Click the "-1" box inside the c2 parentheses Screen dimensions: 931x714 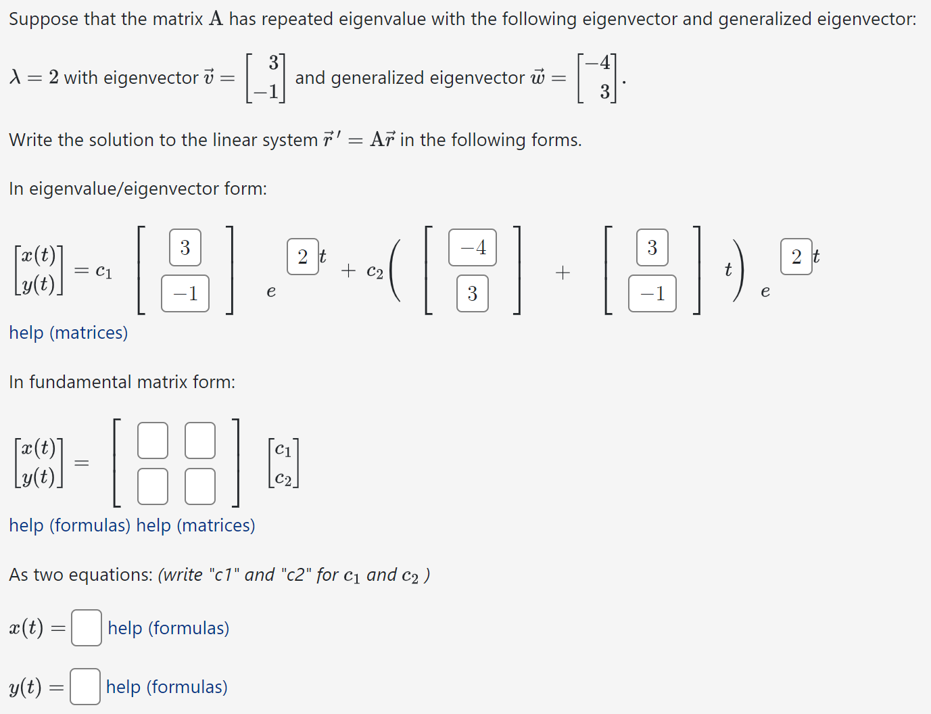tap(651, 293)
